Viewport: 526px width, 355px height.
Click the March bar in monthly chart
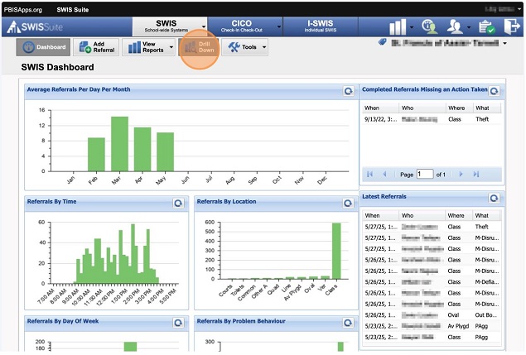[120, 144]
